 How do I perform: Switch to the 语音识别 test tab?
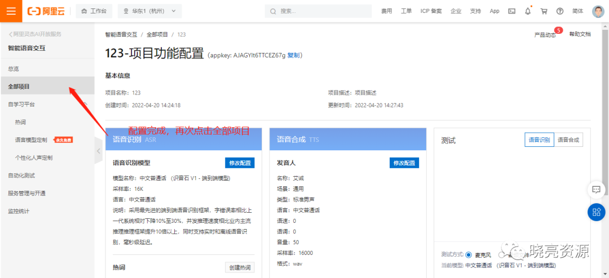click(x=539, y=140)
